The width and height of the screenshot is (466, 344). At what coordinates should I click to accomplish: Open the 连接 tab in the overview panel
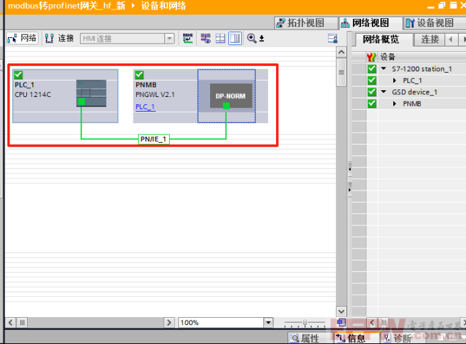tap(430, 39)
